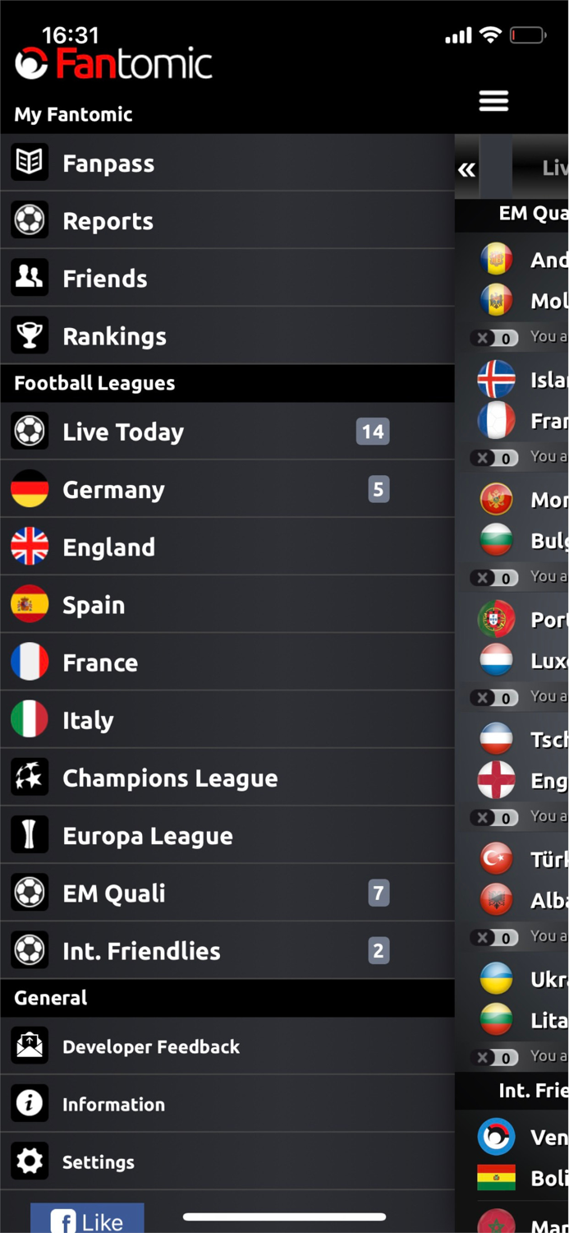This screenshot has width=569, height=1233.
Task: Open the Fanpass section
Action: (108, 163)
